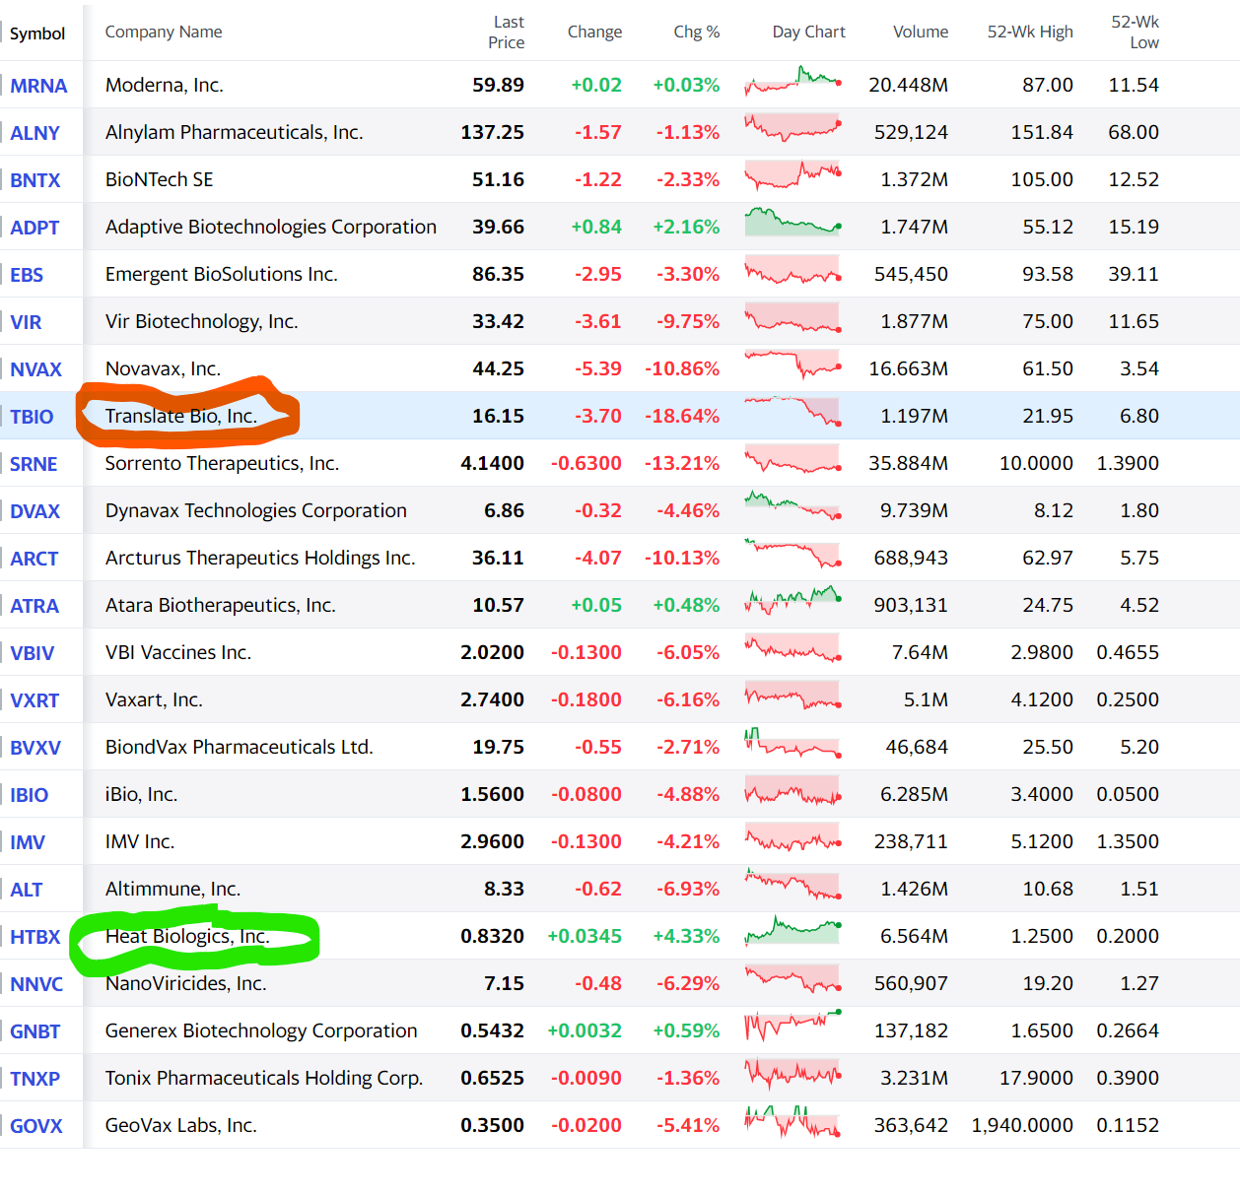Screen dimensions: 1240x1195
Task: Select GeoVax 52-week high 1,940.0000
Action: pyautogui.click(x=1022, y=1126)
